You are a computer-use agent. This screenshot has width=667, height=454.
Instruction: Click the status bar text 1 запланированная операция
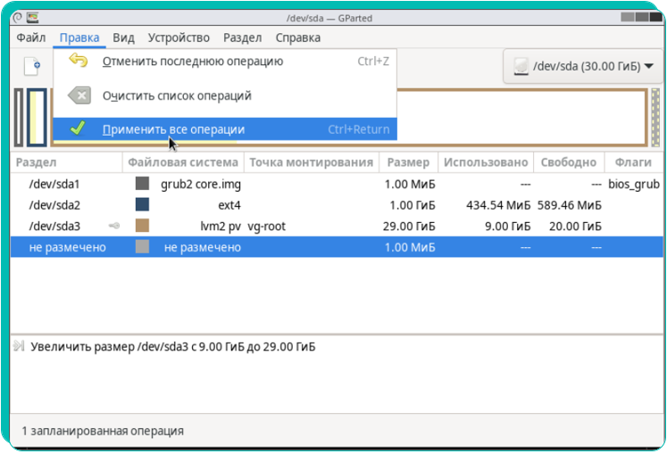tap(103, 431)
